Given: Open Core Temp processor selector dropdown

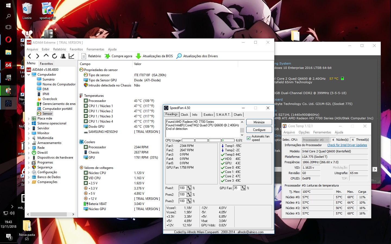Looking at the screenshot, I should 315,140.
